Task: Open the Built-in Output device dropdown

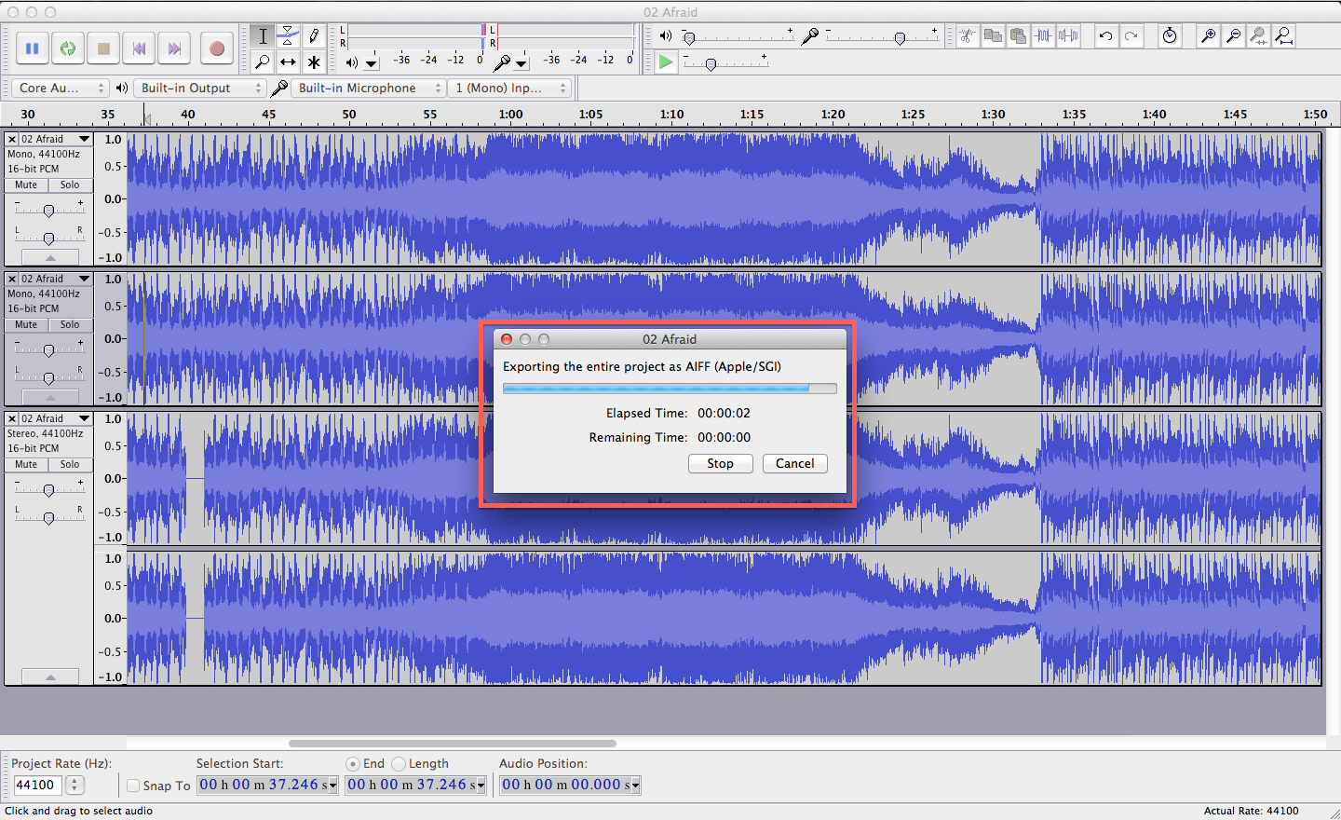Action: point(200,88)
